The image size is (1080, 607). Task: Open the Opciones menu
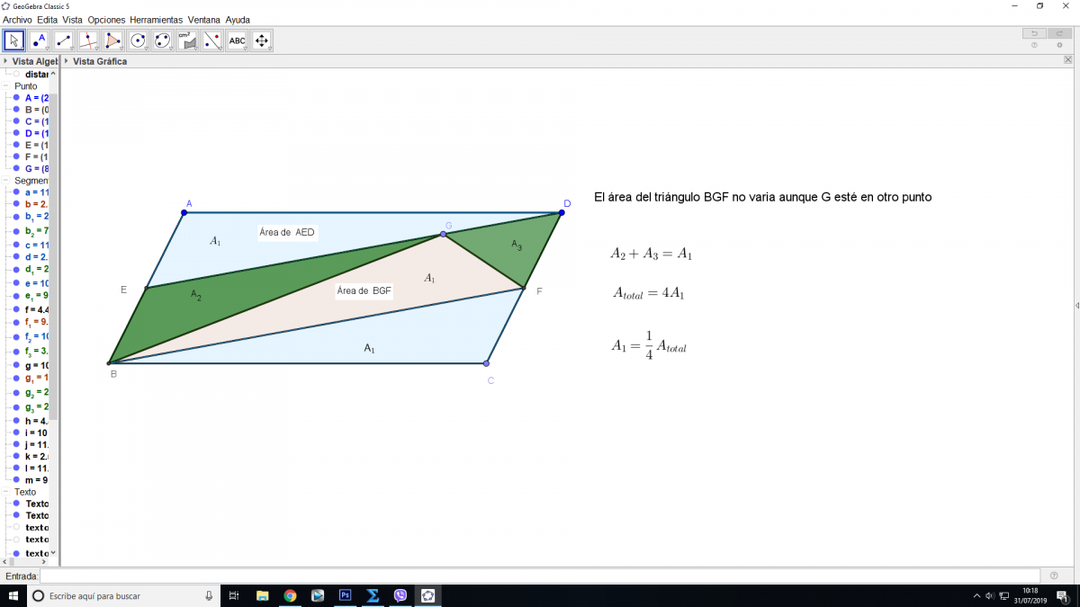pos(106,19)
